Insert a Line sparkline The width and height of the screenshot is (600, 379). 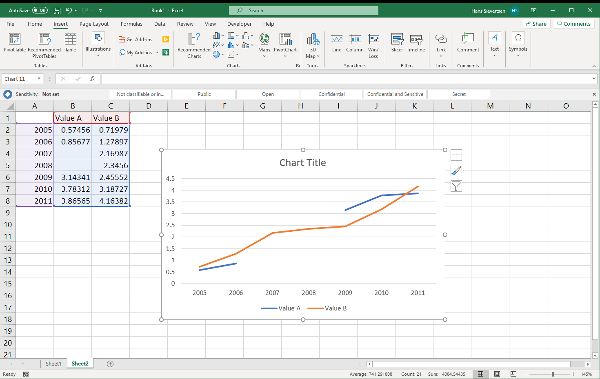337,43
